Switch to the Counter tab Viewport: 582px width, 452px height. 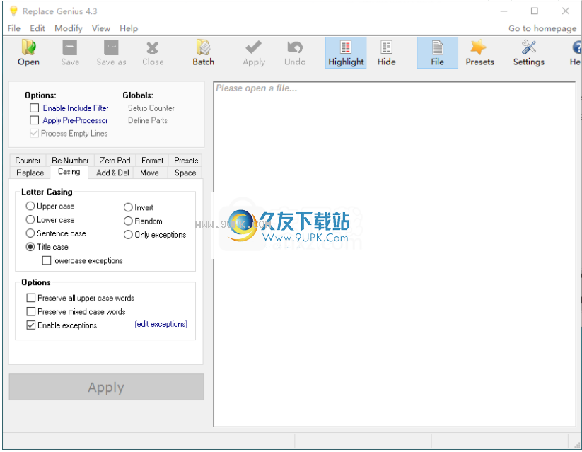click(x=28, y=161)
